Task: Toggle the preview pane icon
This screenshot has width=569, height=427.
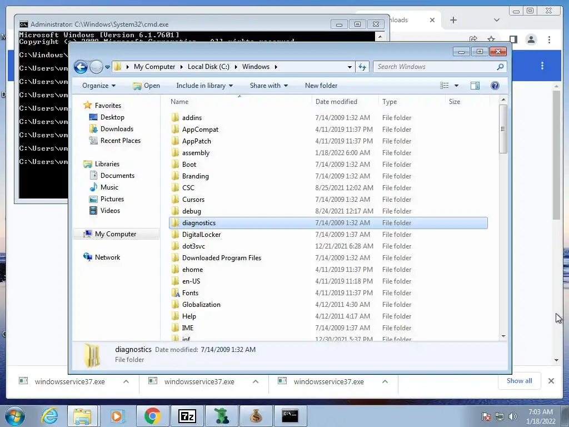Action: pyautogui.click(x=475, y=86)
